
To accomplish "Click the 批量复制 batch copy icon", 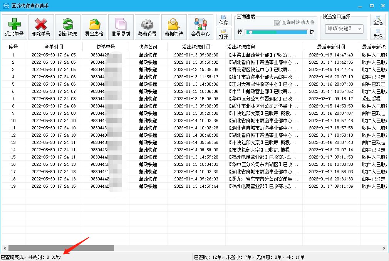I will (121, 26).
